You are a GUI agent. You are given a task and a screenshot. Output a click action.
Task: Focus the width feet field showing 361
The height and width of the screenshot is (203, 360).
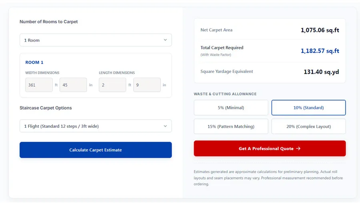tap(39, 85)
